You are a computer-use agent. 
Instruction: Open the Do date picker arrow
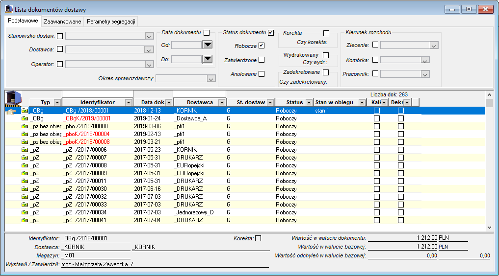click(208, 59)
